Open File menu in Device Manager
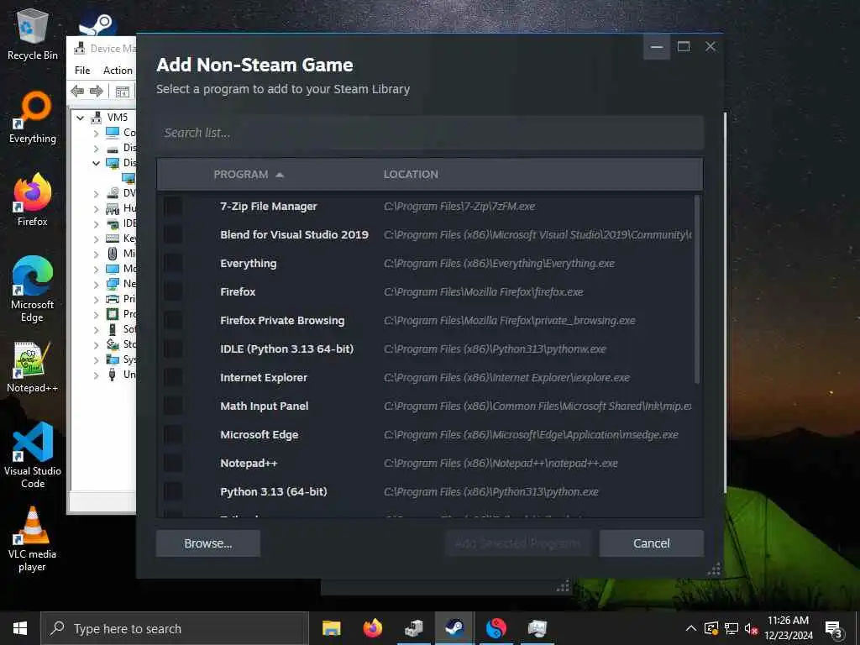 coord(82,71)
